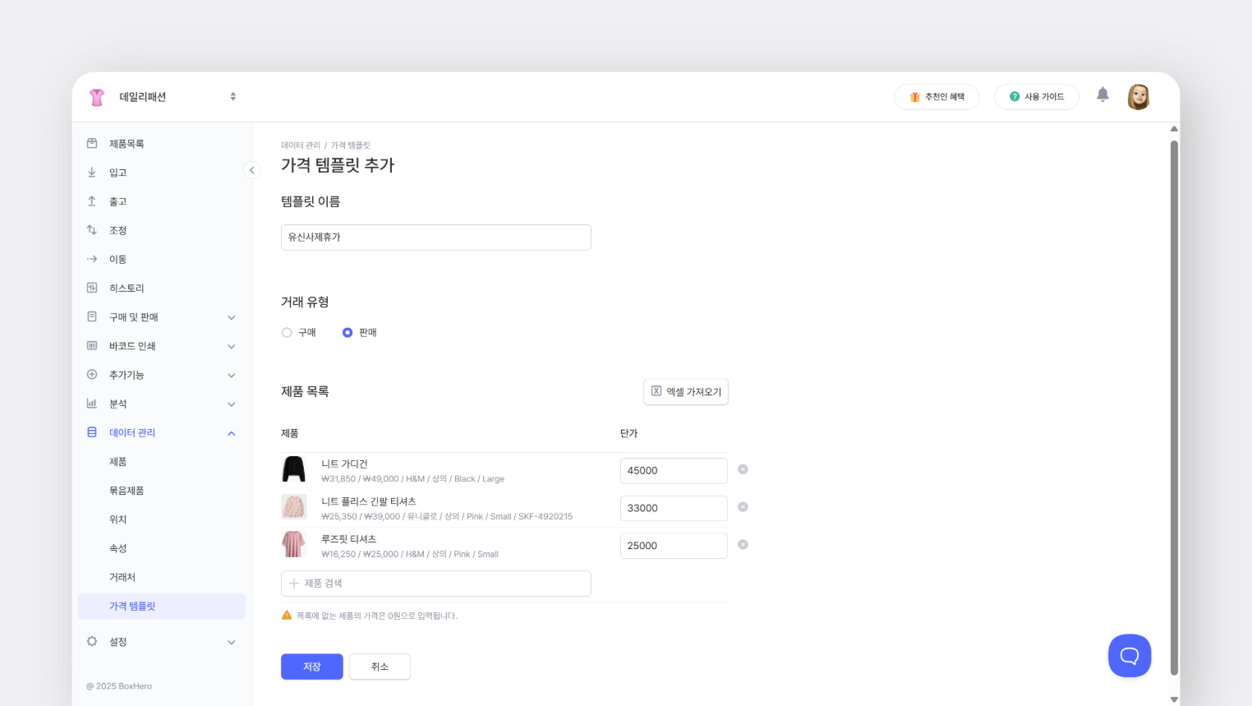Click the 제품 검색 search field

[x=435, y=583]
